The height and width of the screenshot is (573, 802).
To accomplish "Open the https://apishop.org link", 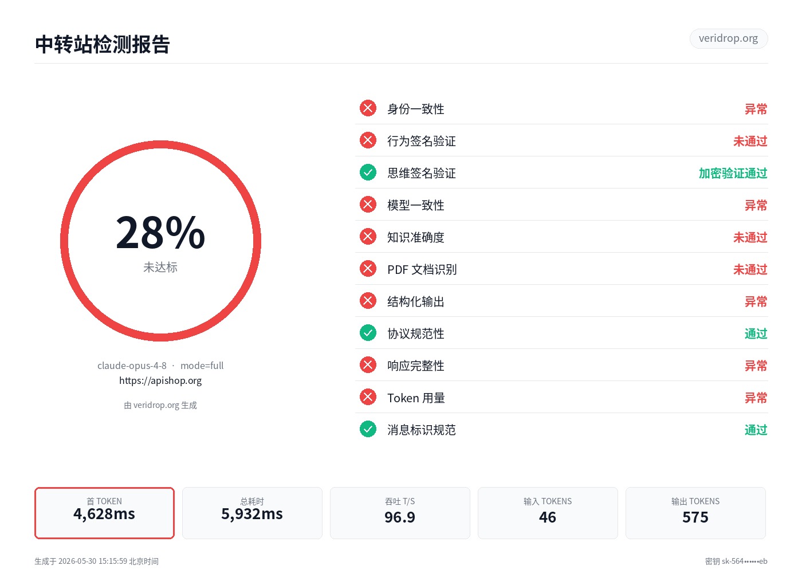I will click(x=160, y=380).
